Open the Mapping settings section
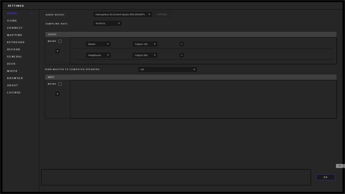Image resolution: width=345 pixels, height=194 pixels. (x=15, y=35)
